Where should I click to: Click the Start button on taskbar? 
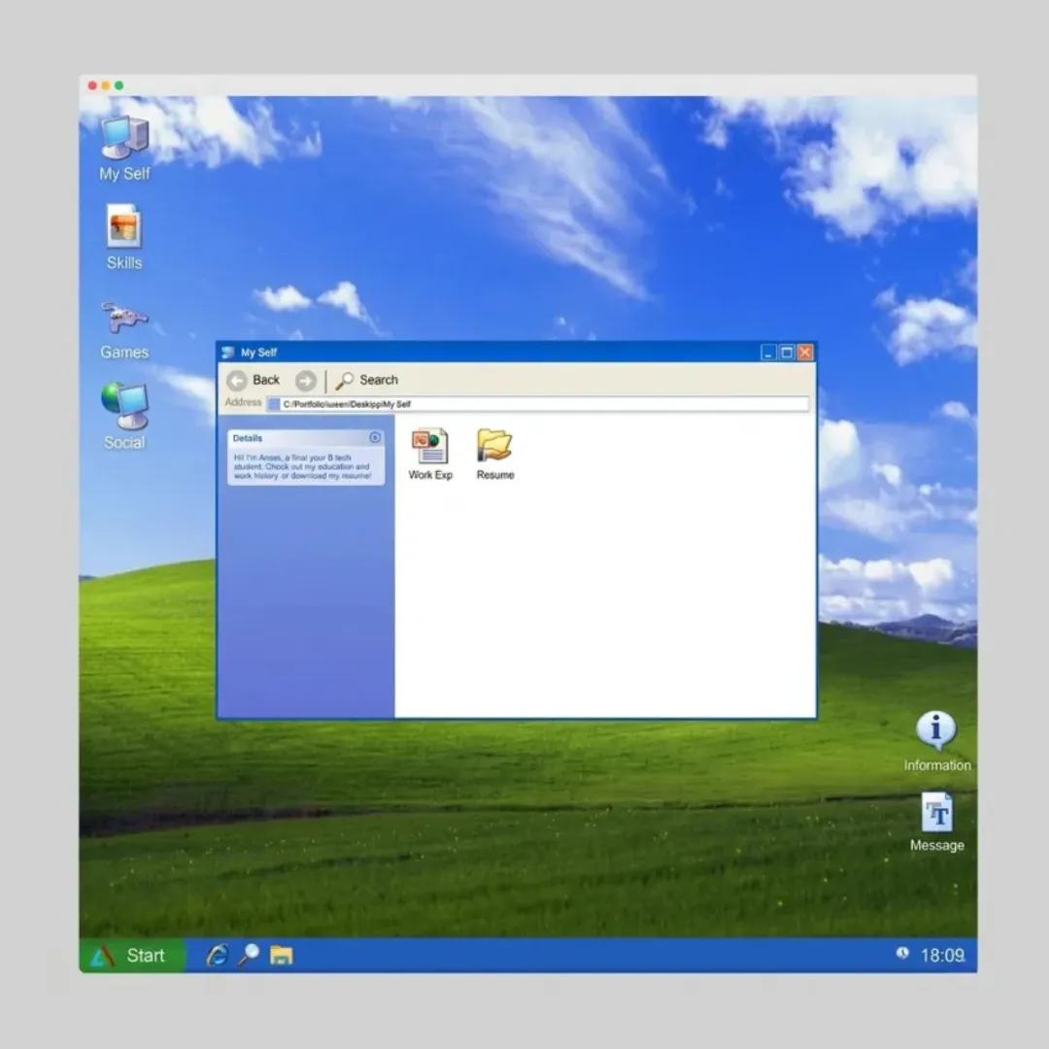point(132,956)
